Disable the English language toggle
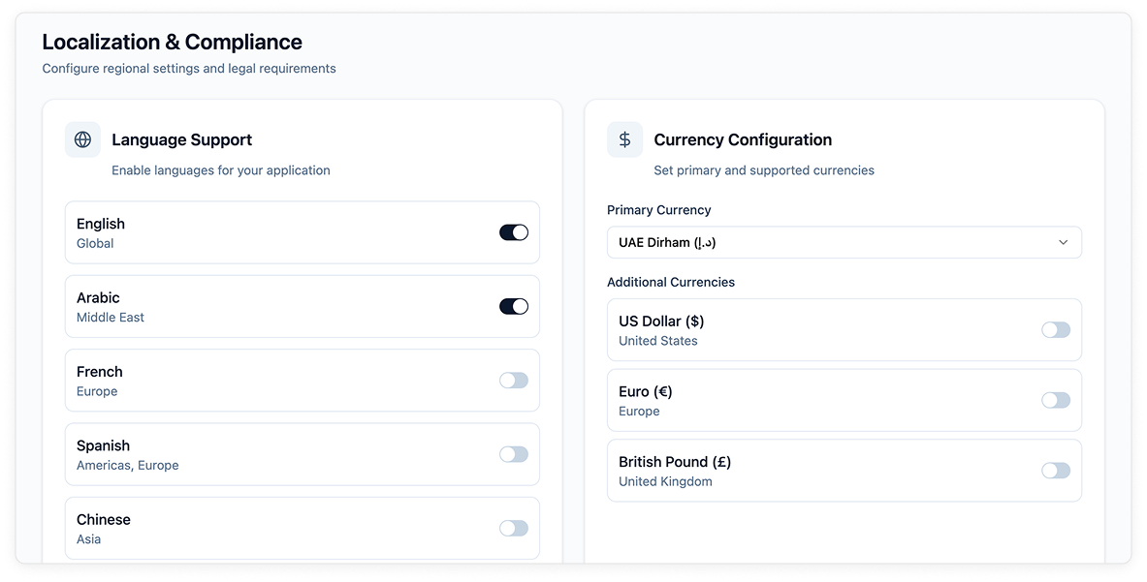The width and height of the screenshot is (1147, 582). 514,232
